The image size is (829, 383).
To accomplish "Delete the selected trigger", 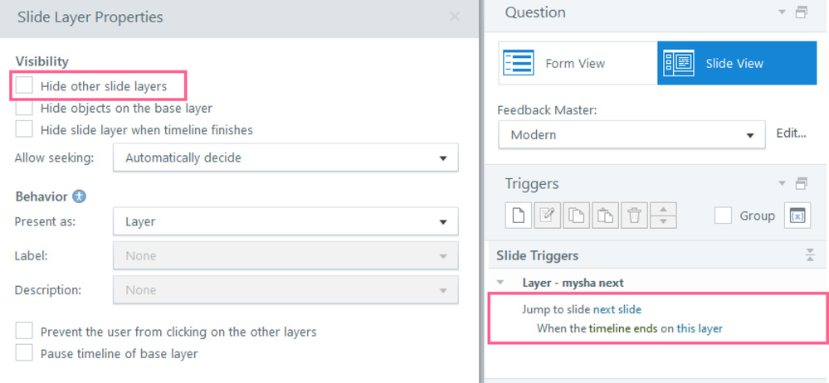I will click(634, 216).
